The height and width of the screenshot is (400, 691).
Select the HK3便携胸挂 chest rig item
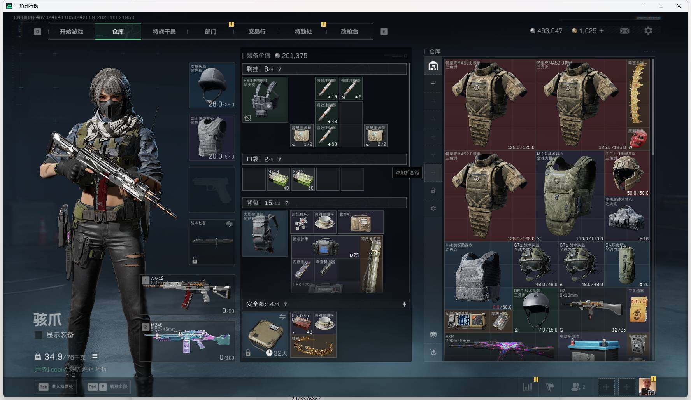265,100
